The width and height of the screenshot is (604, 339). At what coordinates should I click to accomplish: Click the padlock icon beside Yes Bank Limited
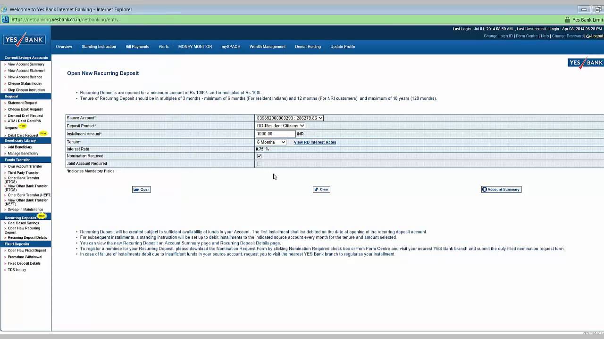[x=567, y=20]
